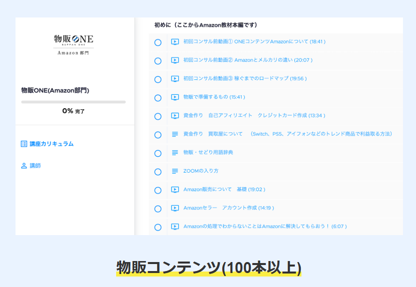Click text document icon beside ZOOMの入り方

click(x=175, y=171)
